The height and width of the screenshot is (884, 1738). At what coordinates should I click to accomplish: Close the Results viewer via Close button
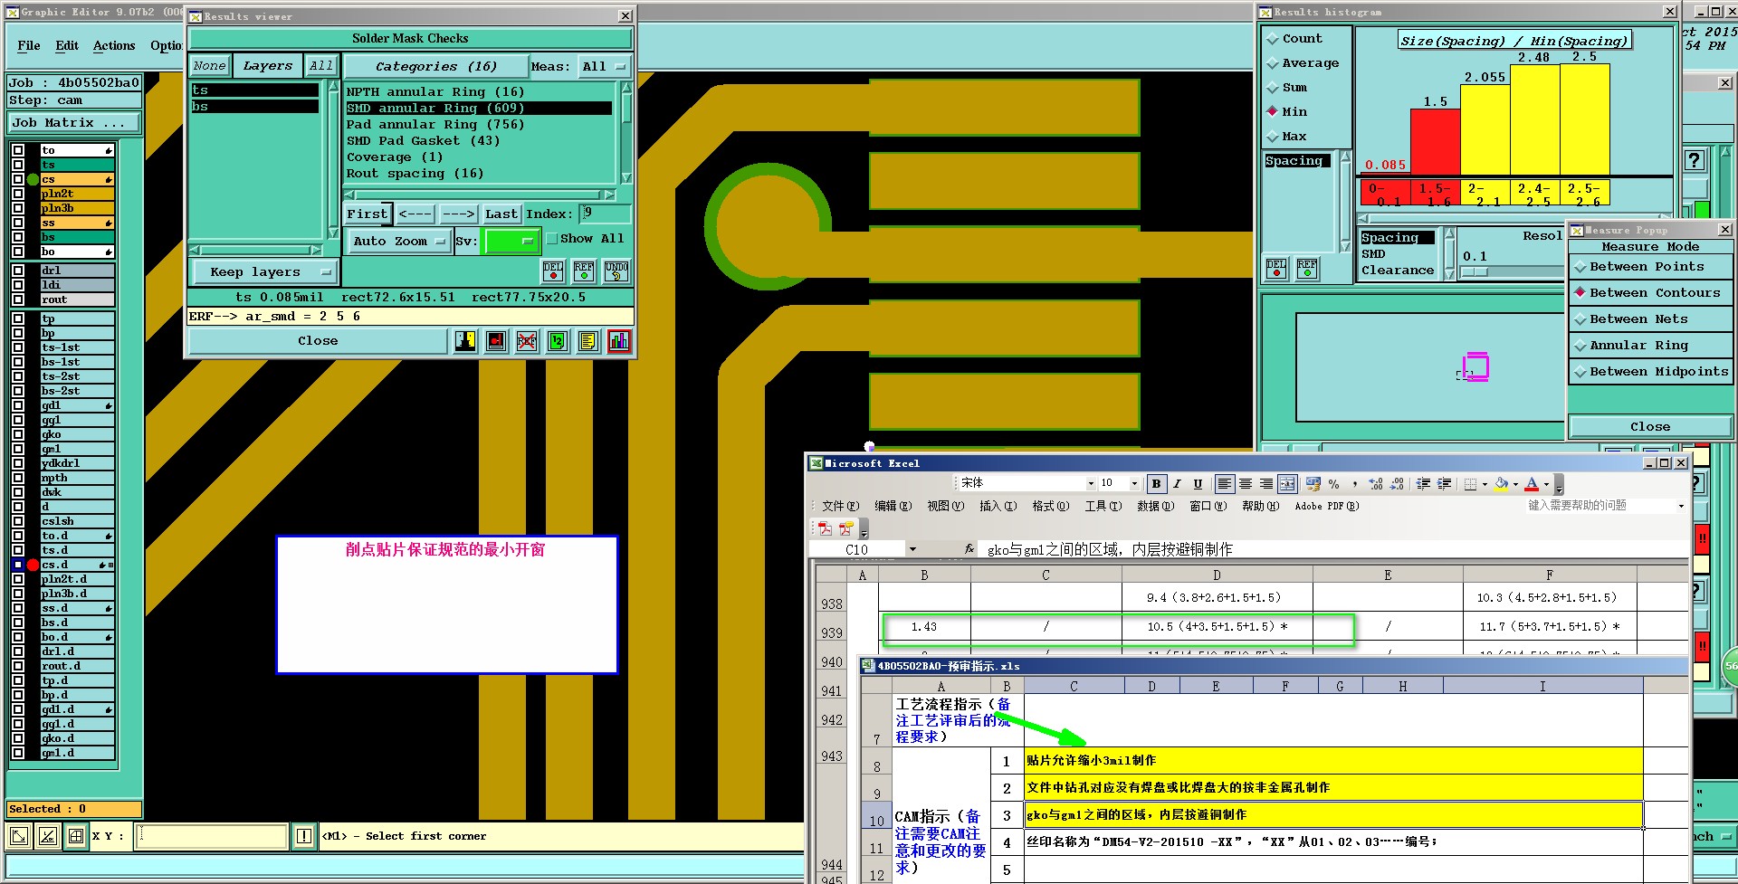tap(318, 341)
